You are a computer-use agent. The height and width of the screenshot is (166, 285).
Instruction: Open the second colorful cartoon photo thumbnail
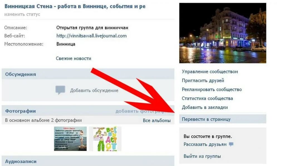pos(105,139)
